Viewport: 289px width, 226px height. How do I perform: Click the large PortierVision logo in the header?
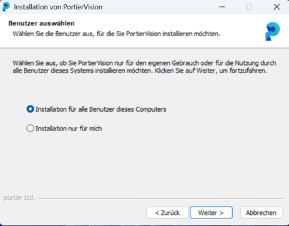272,31
